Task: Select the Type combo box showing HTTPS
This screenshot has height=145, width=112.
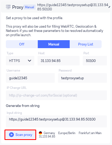Action: 20,61
